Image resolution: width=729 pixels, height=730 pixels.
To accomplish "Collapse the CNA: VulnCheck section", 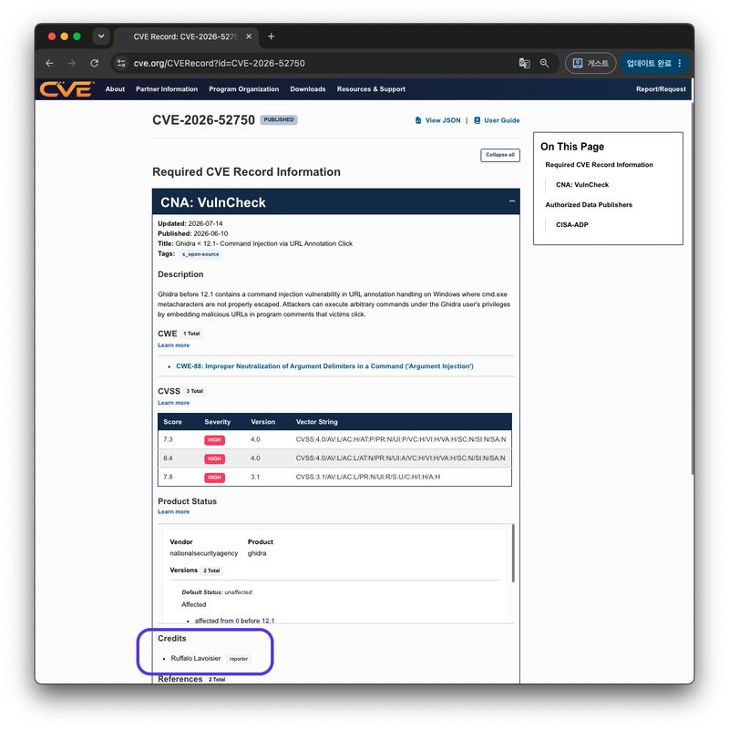I will [511, 201].
